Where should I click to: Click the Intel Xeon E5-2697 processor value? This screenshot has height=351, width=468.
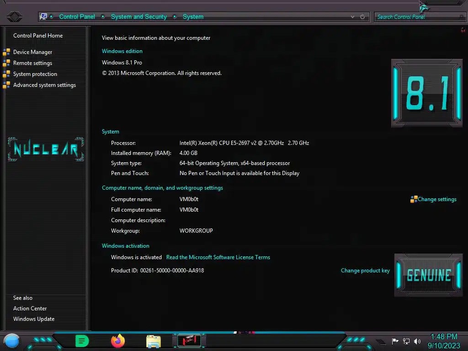pyautogui.click(x=244, y=143)
